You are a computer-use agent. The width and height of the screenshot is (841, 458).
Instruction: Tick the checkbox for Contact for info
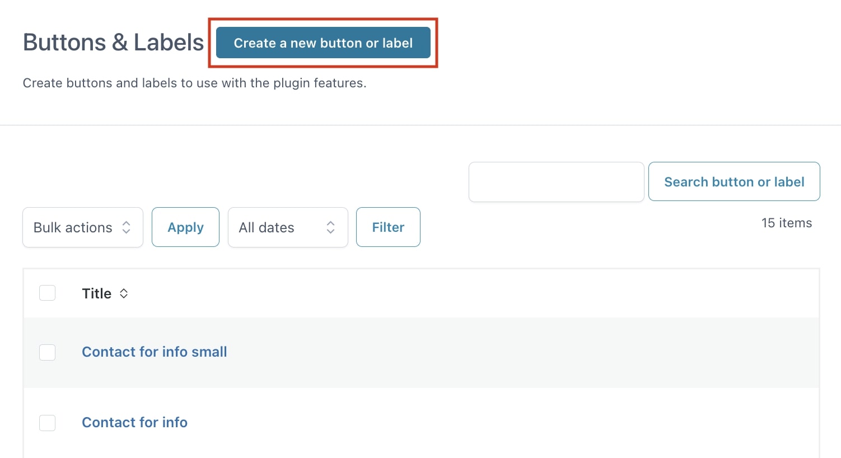point(48,423)
